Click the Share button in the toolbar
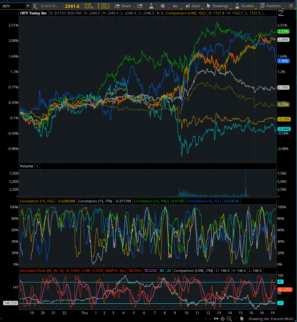This screenshot has width=297, height=322. click(123, 6)
